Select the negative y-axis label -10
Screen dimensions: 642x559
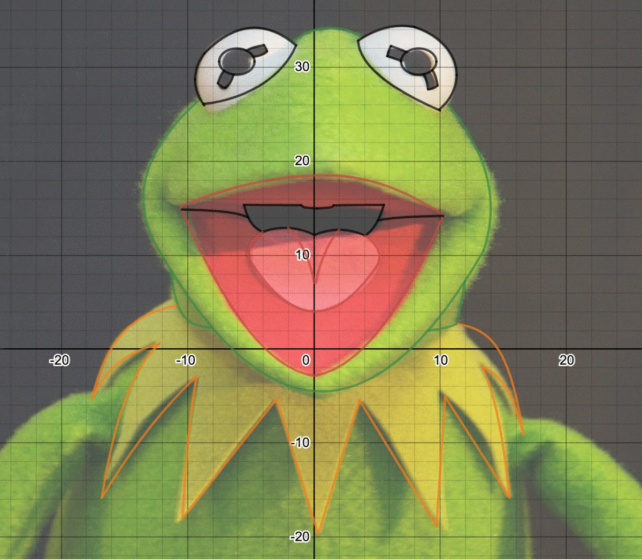click(x=300, y=442)
